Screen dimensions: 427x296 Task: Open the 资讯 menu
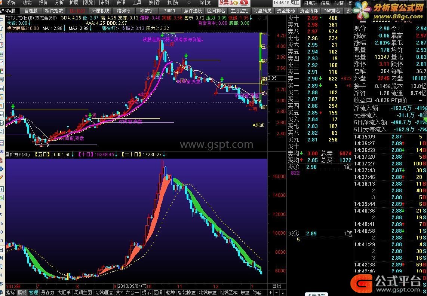tap(121, 3)
